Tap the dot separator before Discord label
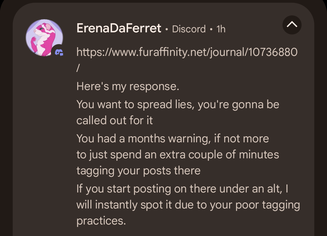Image resolution: width=327 pixels, height=236 pixels. pos(167,29)
